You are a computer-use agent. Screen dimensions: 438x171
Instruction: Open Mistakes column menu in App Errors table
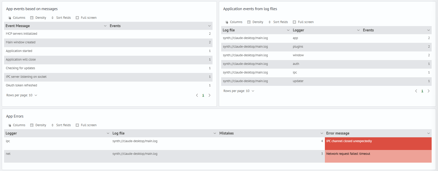point(322,133)
